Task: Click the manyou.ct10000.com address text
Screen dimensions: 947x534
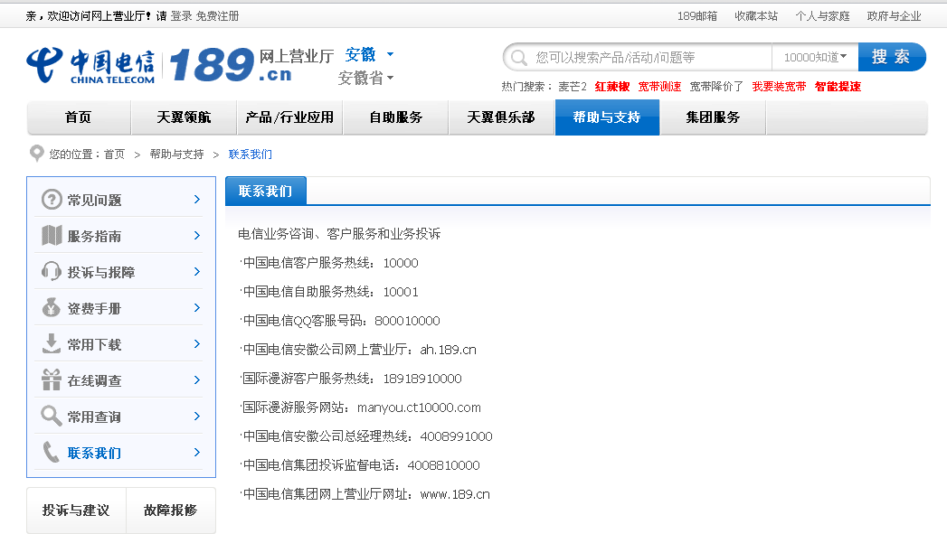Action: 419,408
